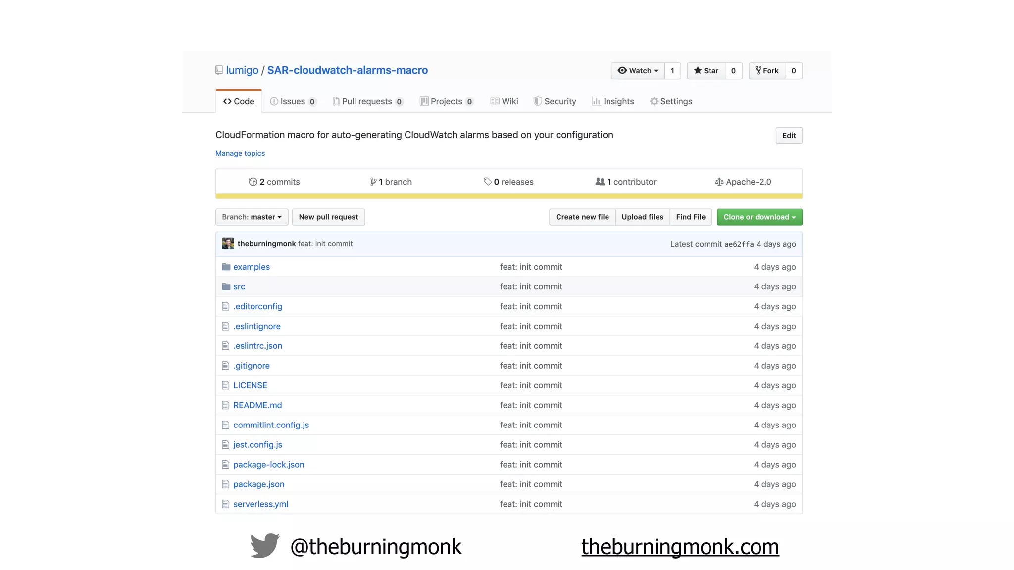Click Upload files button
The image size is (1014, 570).
[643, 217]
